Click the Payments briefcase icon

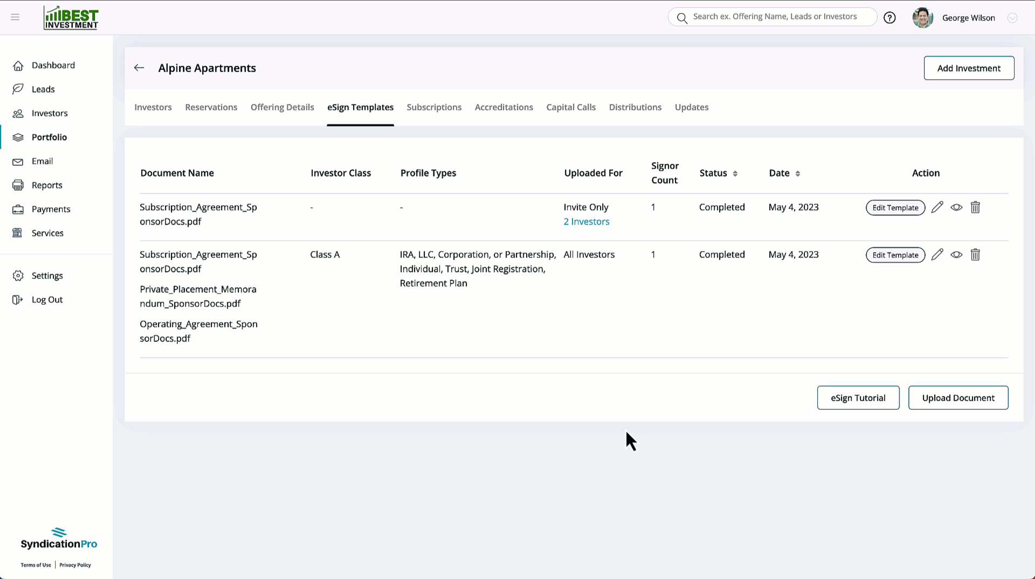18,210
